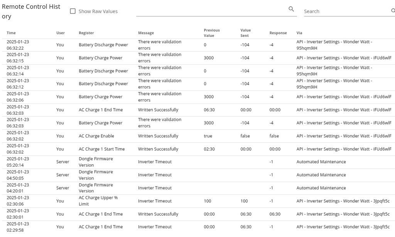Viewport: 395px width, 237px height.
Task: Click the magnifier icon in the right Search box
Action: pyautogui.click(x=393, y=11)
